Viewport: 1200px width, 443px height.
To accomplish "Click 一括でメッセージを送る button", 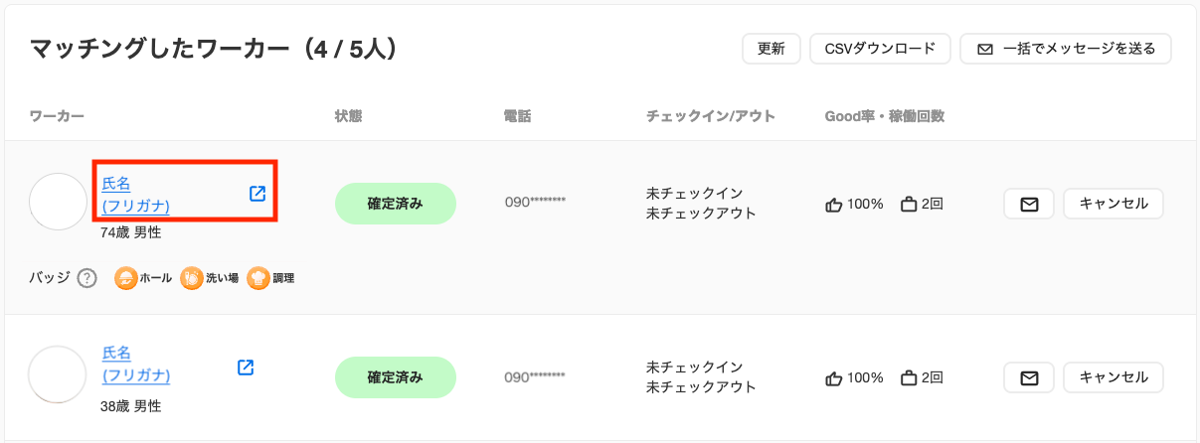I will point(1066,49).
